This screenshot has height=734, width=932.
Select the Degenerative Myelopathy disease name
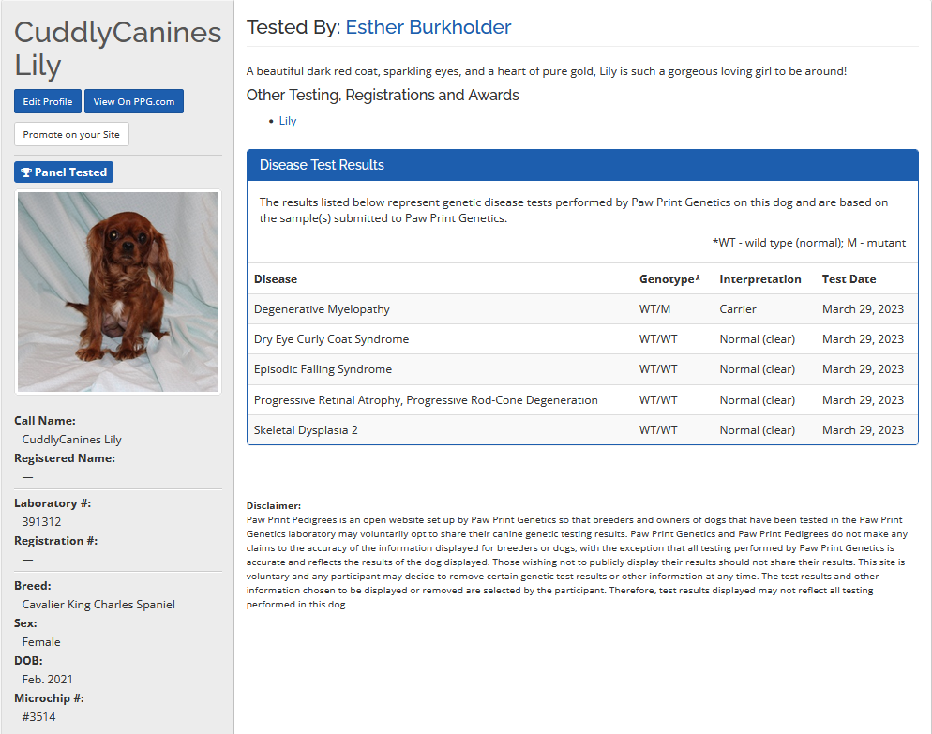[322, 309]
